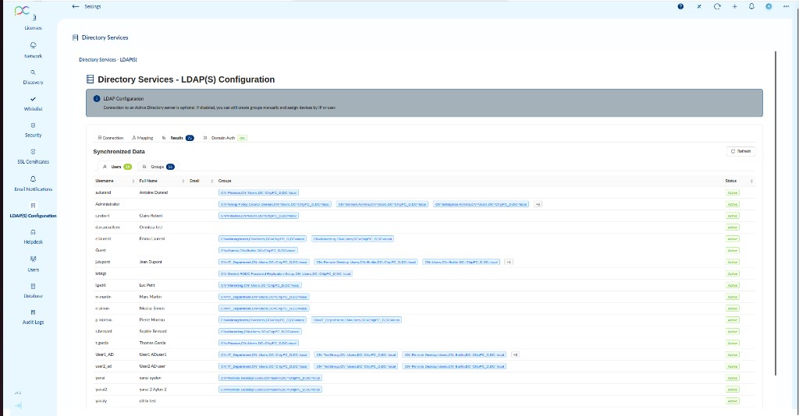This screenshot has height=416, width=799.
Task: Open Users in the sidebar
Action: 33,264
